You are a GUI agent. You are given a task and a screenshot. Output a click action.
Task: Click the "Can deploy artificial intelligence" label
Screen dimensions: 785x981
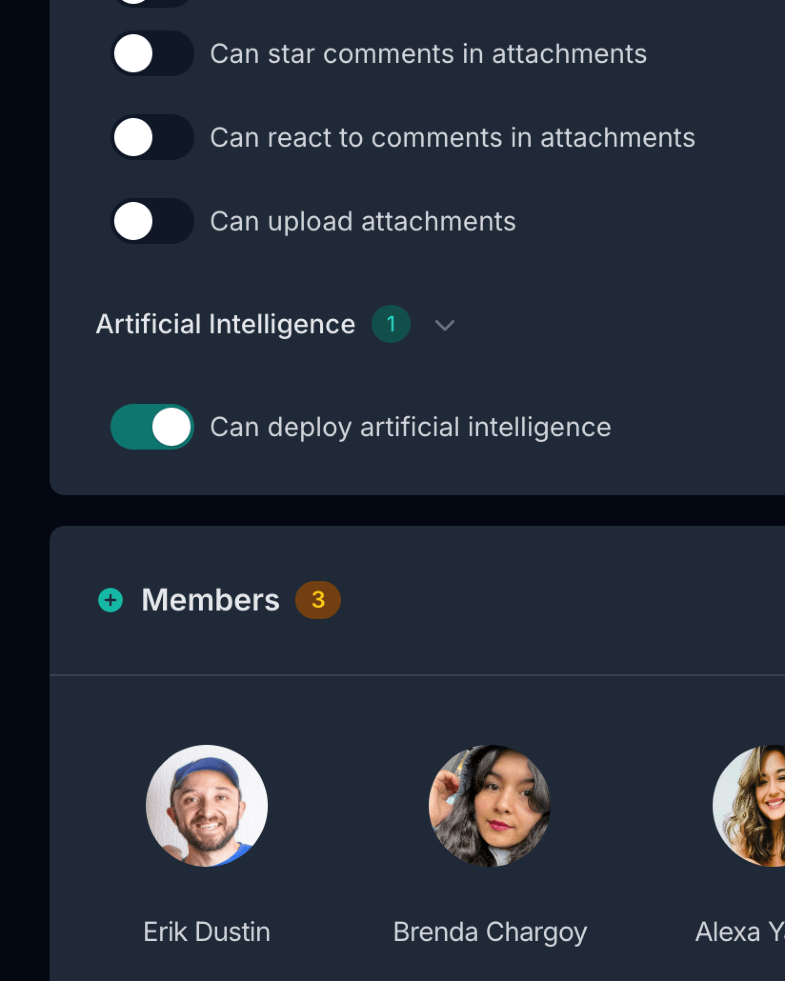tap(410, 427)
